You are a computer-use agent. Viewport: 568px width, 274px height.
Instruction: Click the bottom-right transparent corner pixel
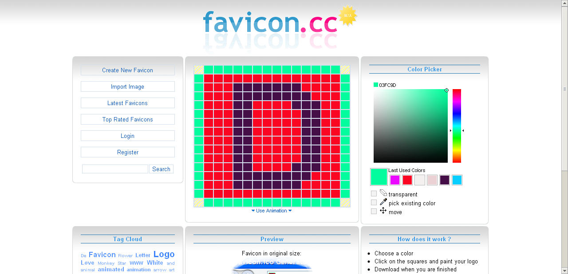pyautogui.click(x=345, y=203)
